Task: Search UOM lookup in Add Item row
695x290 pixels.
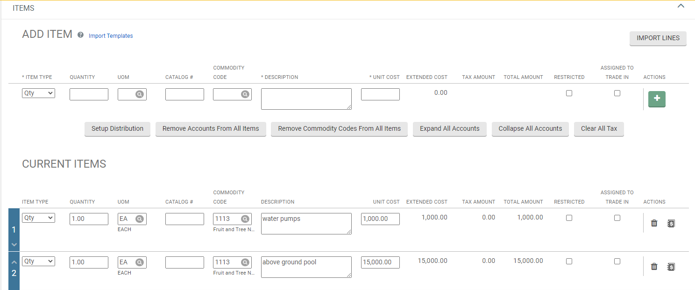Action: (x=139, y=94)
